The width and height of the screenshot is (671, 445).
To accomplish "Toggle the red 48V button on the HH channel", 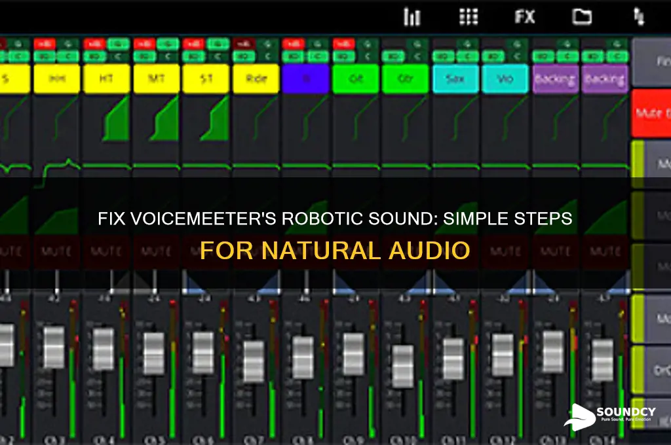I will point(45,44).
